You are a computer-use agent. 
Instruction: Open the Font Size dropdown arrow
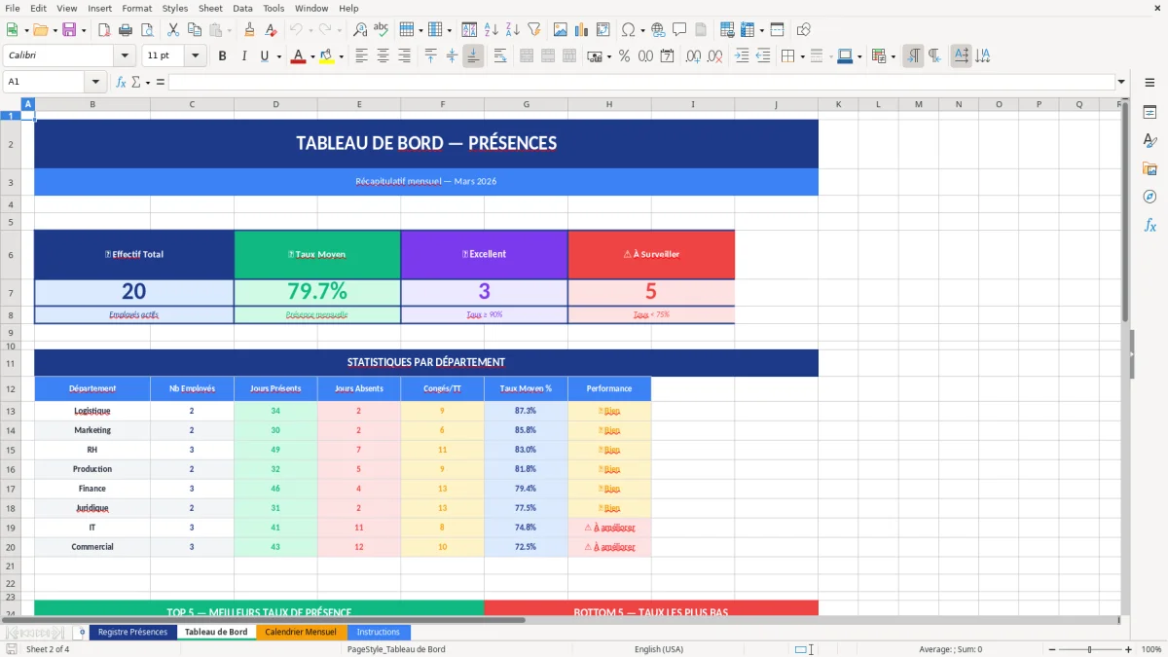point(196,56)
